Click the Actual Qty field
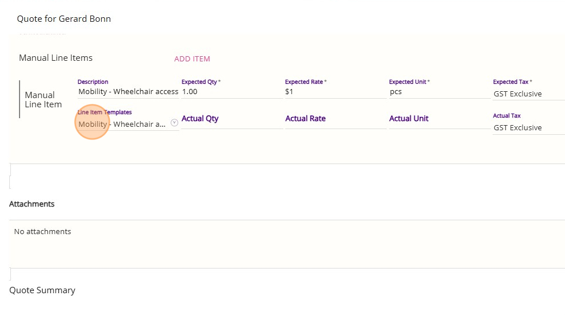Image resolution: width=565 pixels, height=315 pixels. click(232, 119)
